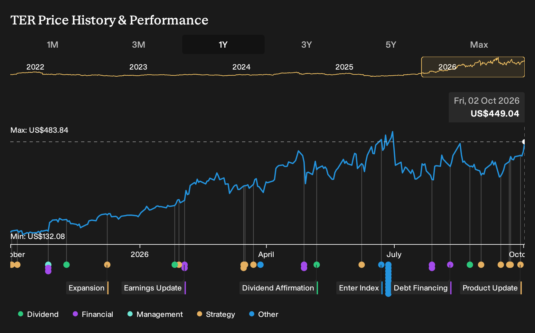Open the Enter Index event label
Image resolution: width=535 pixels, height=333 pixels.
click(360, 288)
